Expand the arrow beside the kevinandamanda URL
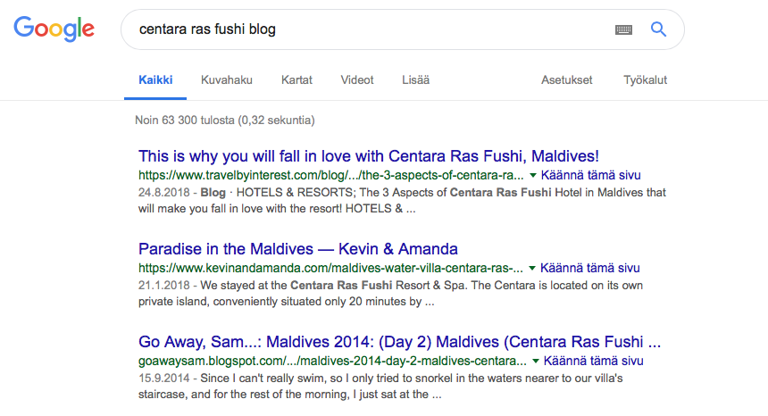This screenshot has height=416, width=768. click(532, 268)
